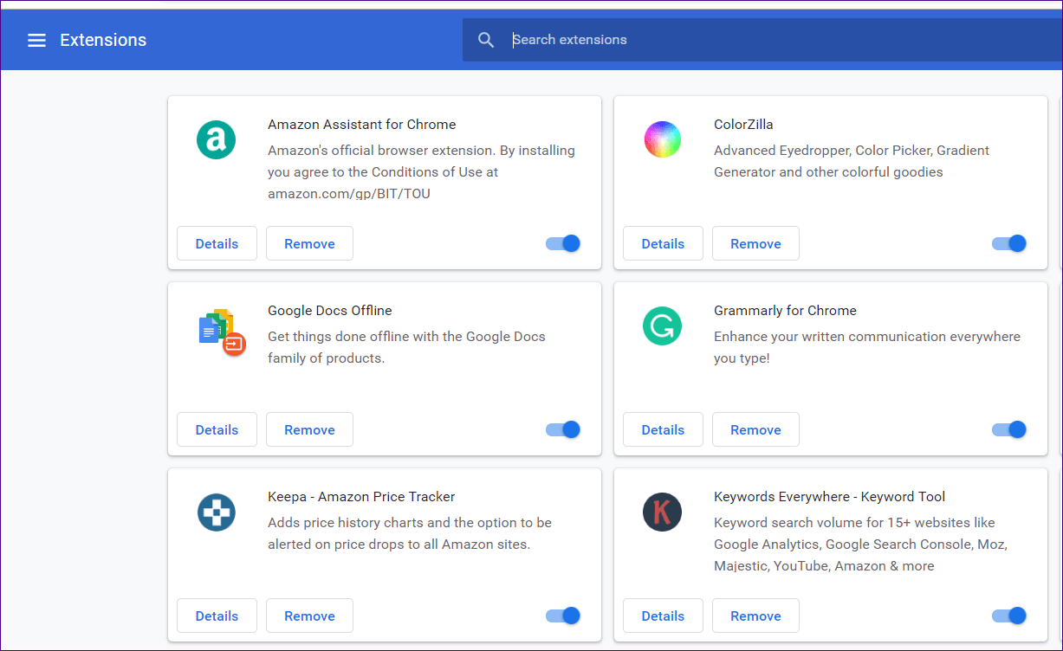Open Details for Google Docs Offline
The width and height of the screenshot is (1063, 651).
tap(217, 429)
